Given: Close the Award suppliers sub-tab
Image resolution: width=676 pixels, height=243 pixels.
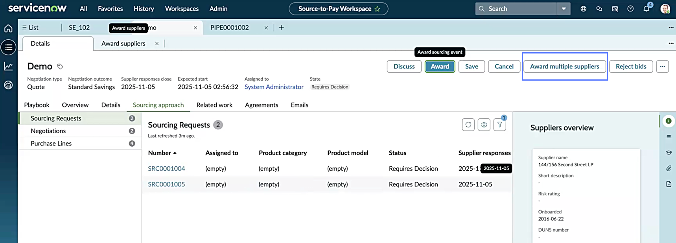Looking at the screenshot, I should (157, 44).
